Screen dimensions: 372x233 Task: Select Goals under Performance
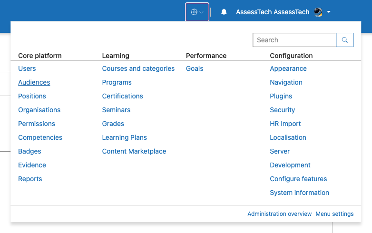coord(195,68)
